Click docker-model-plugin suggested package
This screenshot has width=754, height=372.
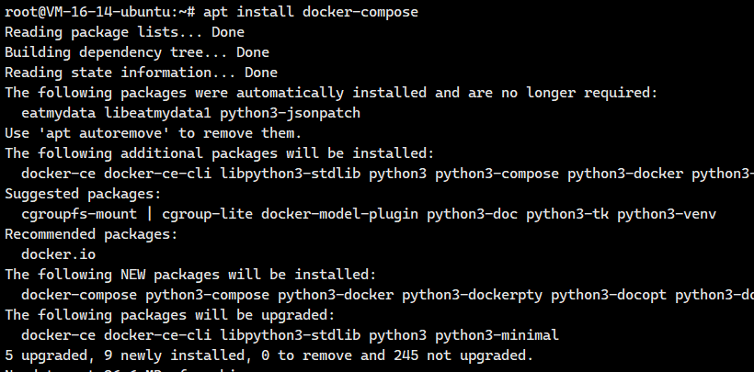point(339,214)
